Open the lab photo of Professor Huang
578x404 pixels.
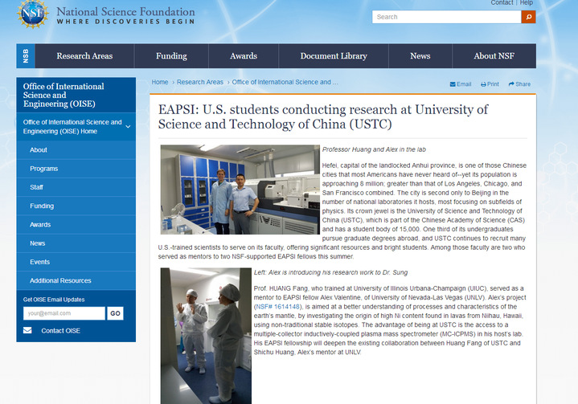[240, 190]
